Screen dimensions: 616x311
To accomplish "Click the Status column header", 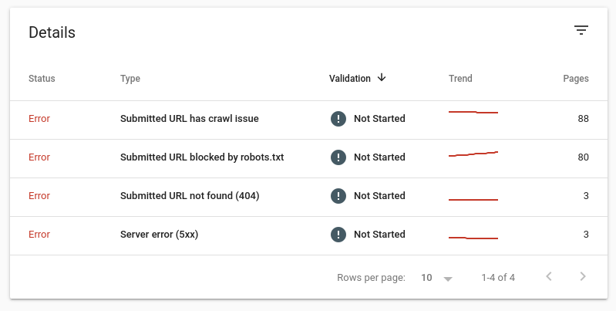I will 42,79.
